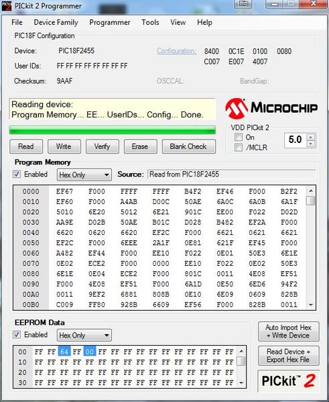Click the Microchip logo
This screenshot has height=402, width=329.
coord(271,109)
